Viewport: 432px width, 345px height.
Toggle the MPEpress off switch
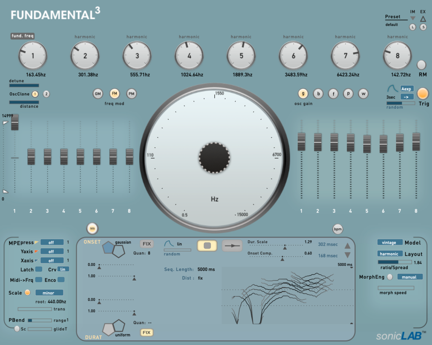click(x=52, y=242)
